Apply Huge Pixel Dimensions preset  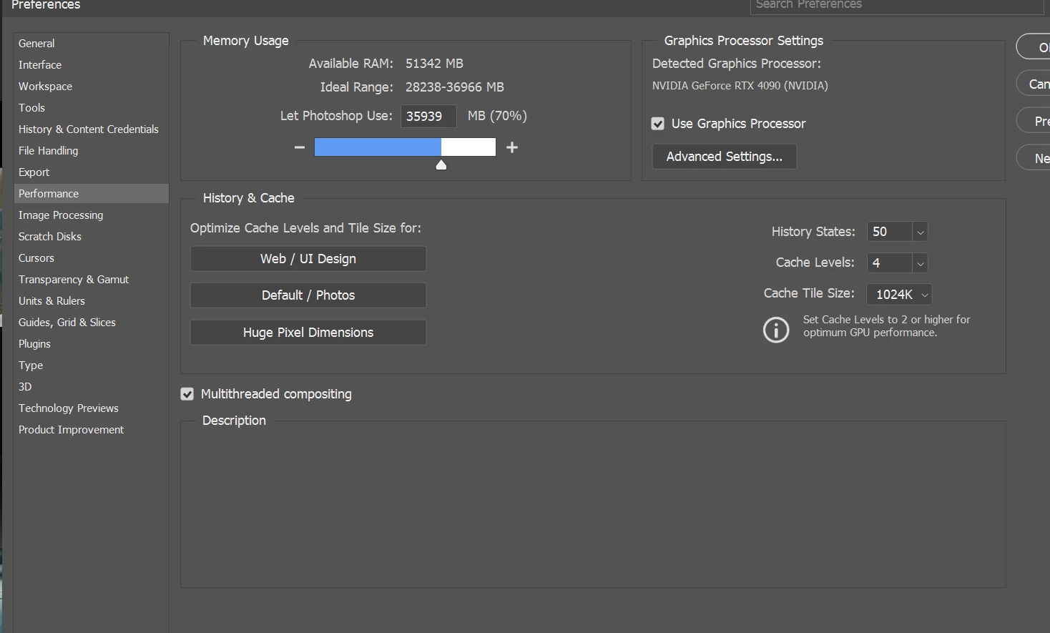(x=308, y=333)
